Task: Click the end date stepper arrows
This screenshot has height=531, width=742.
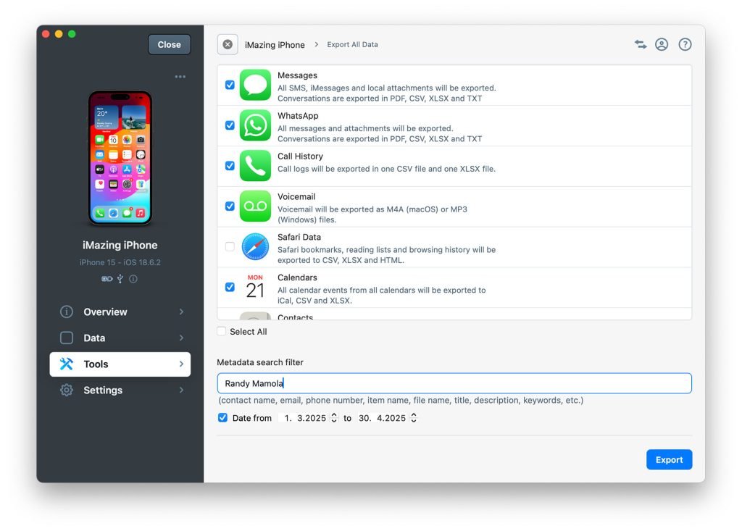Action: pos(413,418)
